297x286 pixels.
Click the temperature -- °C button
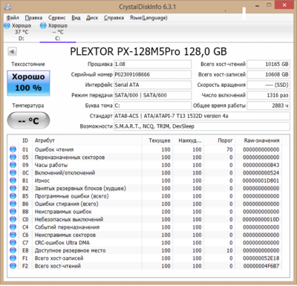28,120
